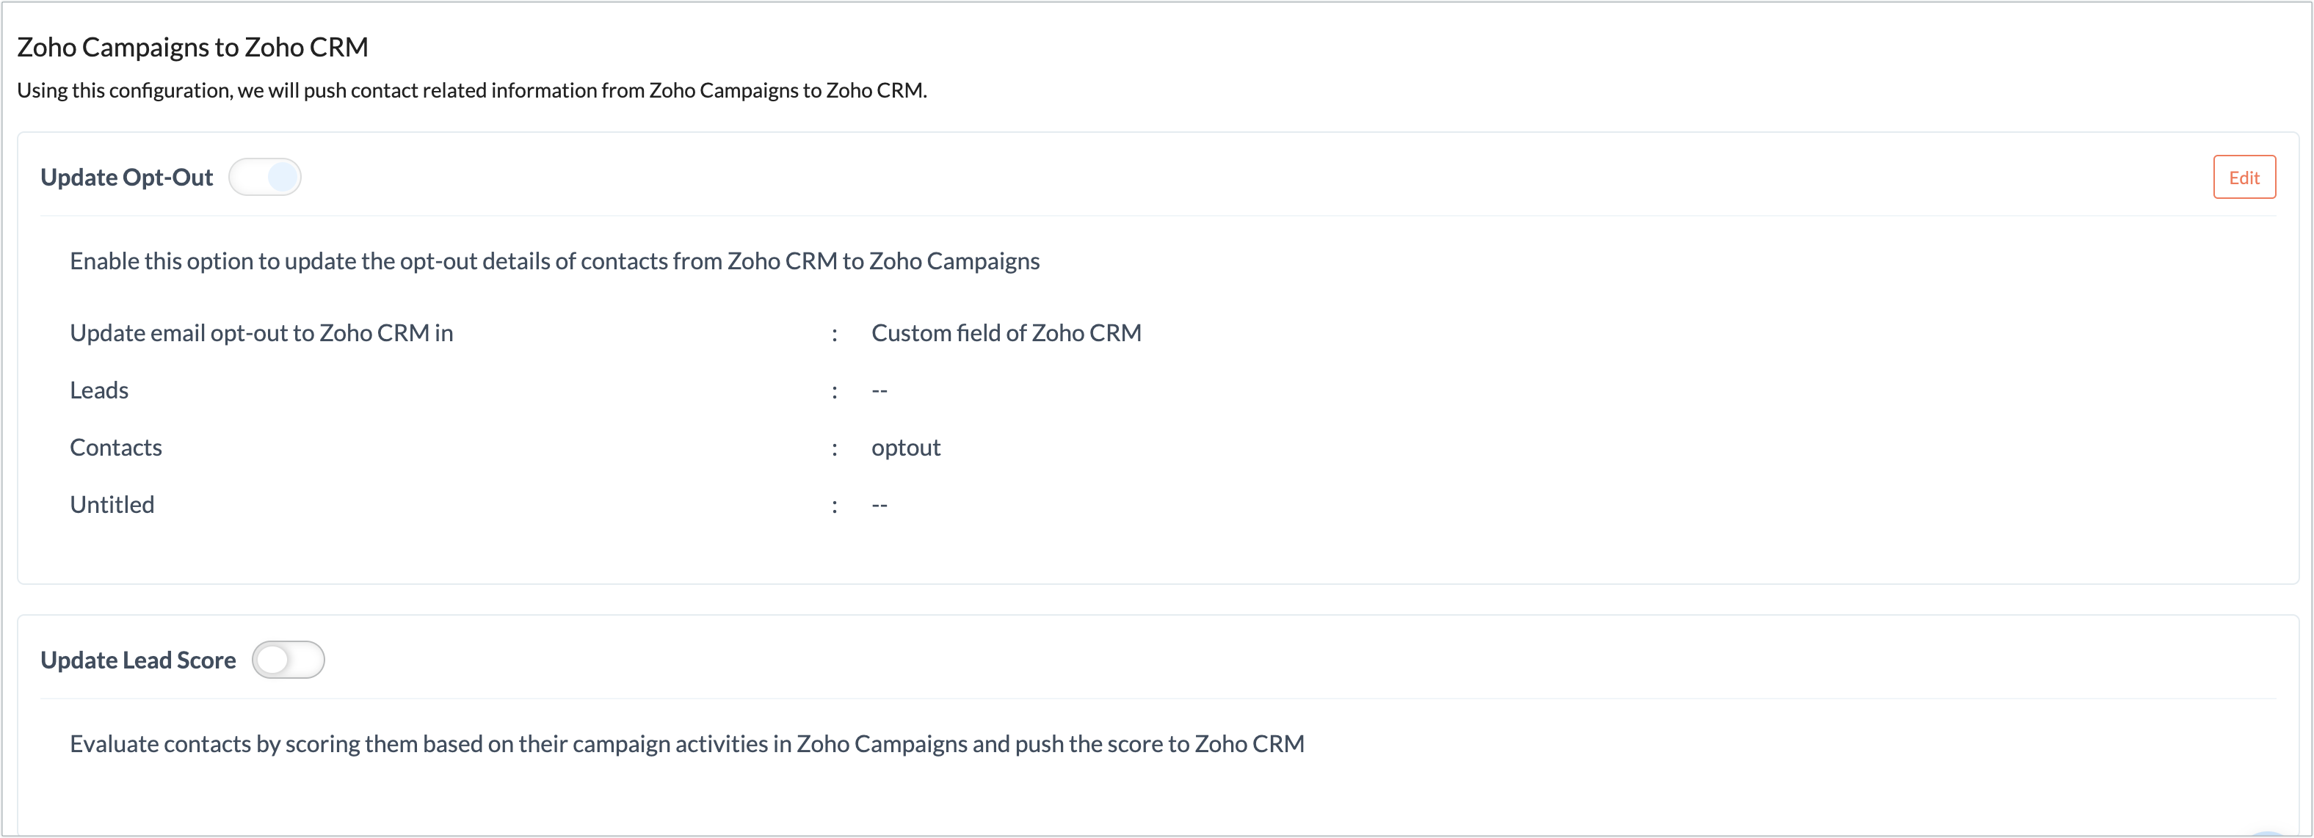Select the Update Opt-Out section title

pyautogui.click(x=125, y=177)
